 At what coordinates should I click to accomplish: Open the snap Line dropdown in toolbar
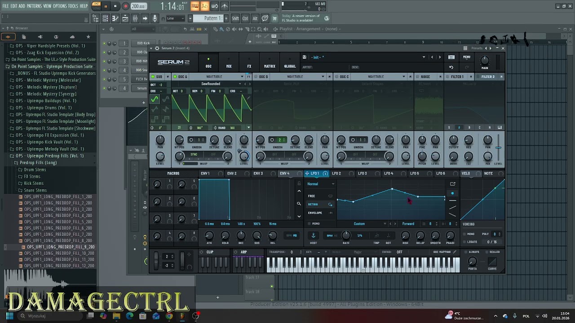tap(175, 18)
